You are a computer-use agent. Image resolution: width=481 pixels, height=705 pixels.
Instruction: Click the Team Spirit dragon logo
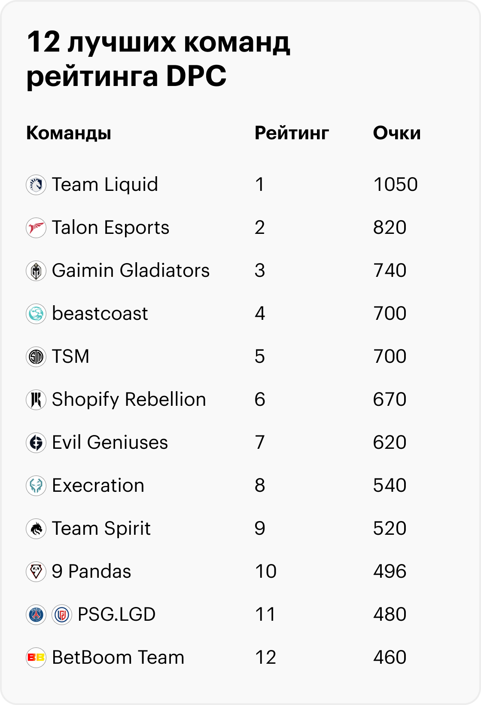coord(36,529)
